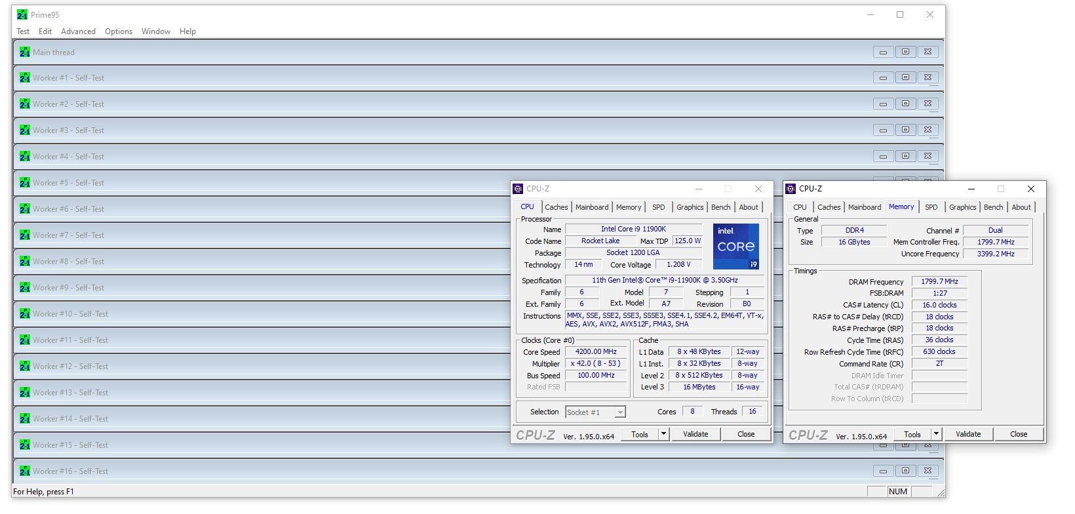Click the NUM indicator in status bar
Viewport: 1075px width, 514px height.
[x=898, y=491]
